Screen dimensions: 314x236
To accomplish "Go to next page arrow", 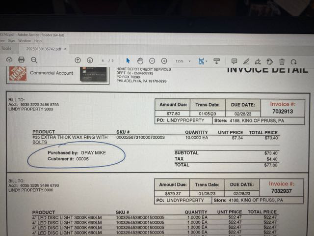I will (x=90, y=60).
